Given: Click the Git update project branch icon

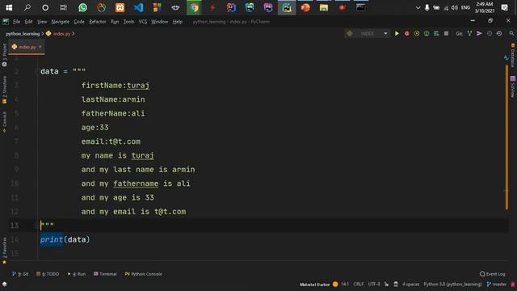Looking at the screenshot, I should coord(469,33).
